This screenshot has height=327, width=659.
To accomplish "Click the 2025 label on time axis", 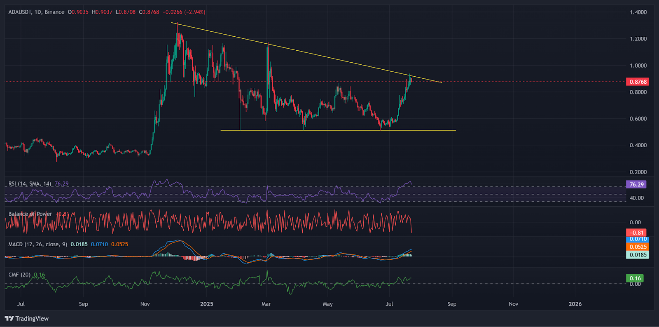I will coord(207,304).
